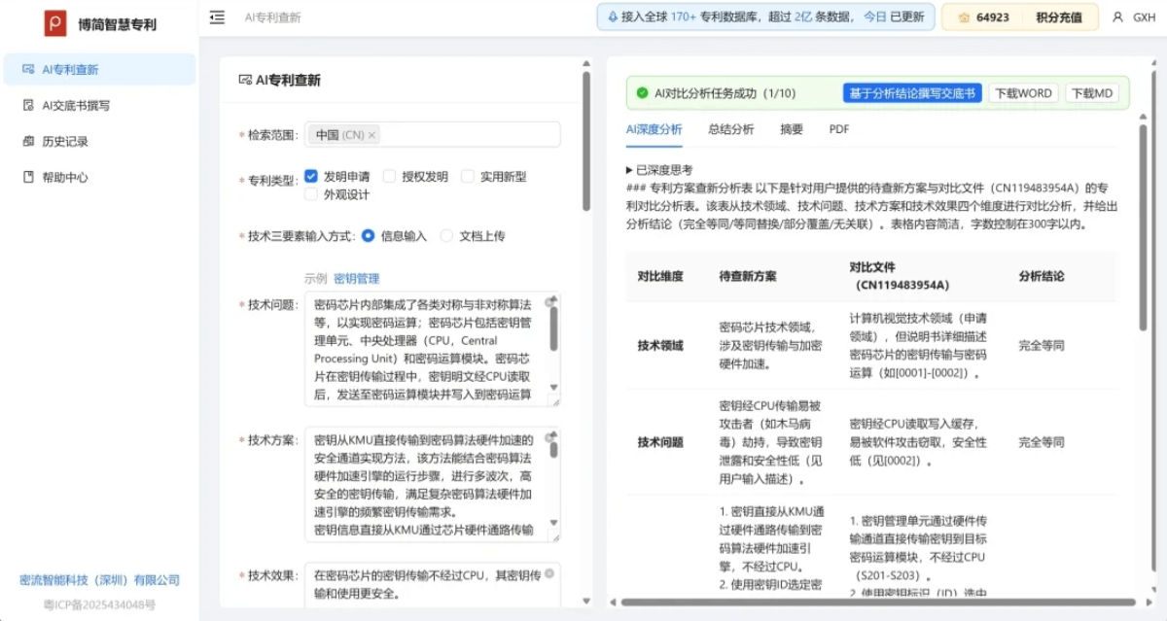This screenshot has height=621, width=1167.
Task: Switch to the 总结分析 tab
Action: 730,129
